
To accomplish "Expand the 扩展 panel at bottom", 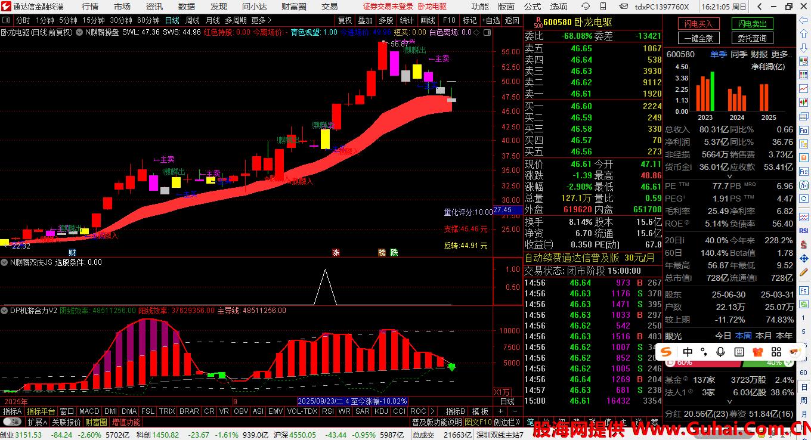I will 37,422.
